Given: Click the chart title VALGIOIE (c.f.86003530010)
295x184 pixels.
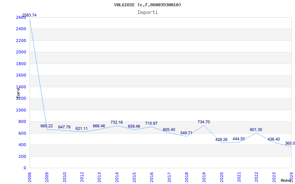Looking at the screenshot, I should 147,5.
